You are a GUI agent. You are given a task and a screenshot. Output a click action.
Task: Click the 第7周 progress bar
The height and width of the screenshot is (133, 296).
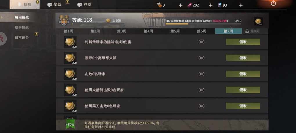203,24
